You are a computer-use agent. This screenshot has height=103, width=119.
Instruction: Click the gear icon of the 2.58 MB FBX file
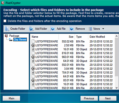(x=33, y=45)
